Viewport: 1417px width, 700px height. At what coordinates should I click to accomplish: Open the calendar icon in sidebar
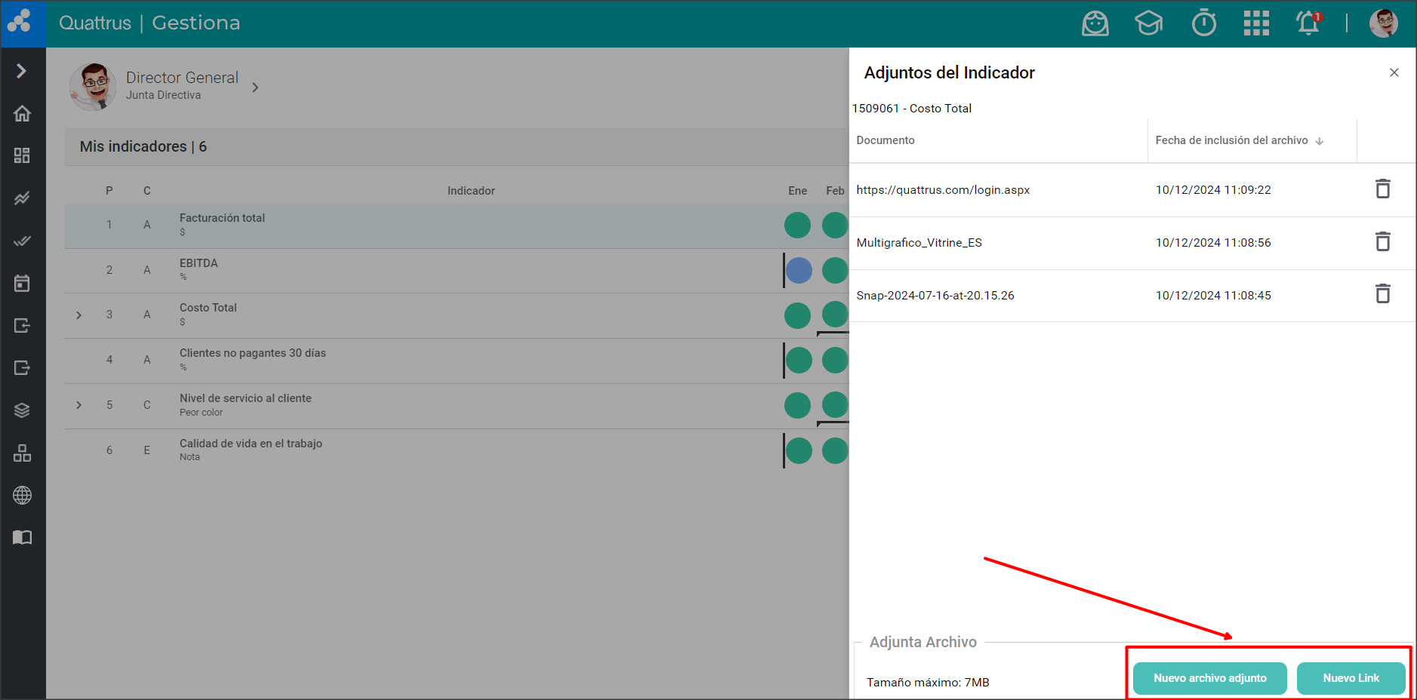pyautogui.click(x=23, y=284)
